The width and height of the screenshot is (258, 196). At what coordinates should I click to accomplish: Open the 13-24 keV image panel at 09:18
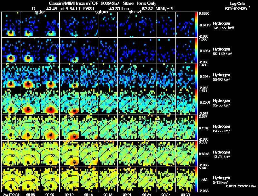[x=108, y=153]
